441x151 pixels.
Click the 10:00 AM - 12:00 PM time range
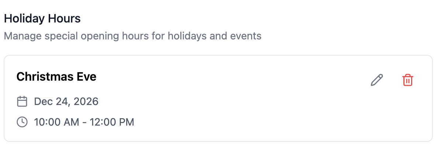(84, 122)
